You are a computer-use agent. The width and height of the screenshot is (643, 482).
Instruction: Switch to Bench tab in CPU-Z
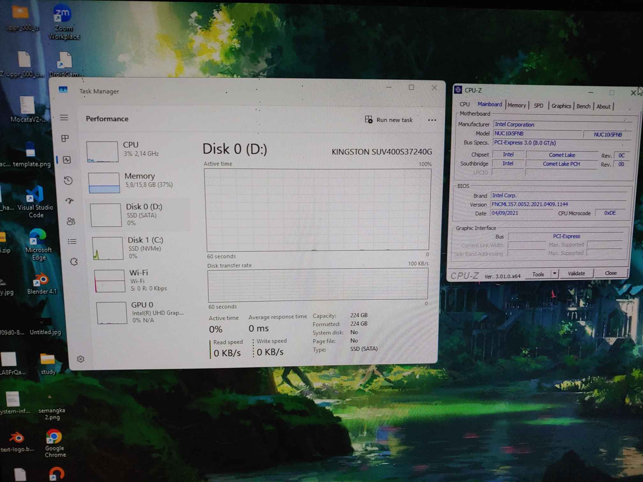(x=583, y=106)
